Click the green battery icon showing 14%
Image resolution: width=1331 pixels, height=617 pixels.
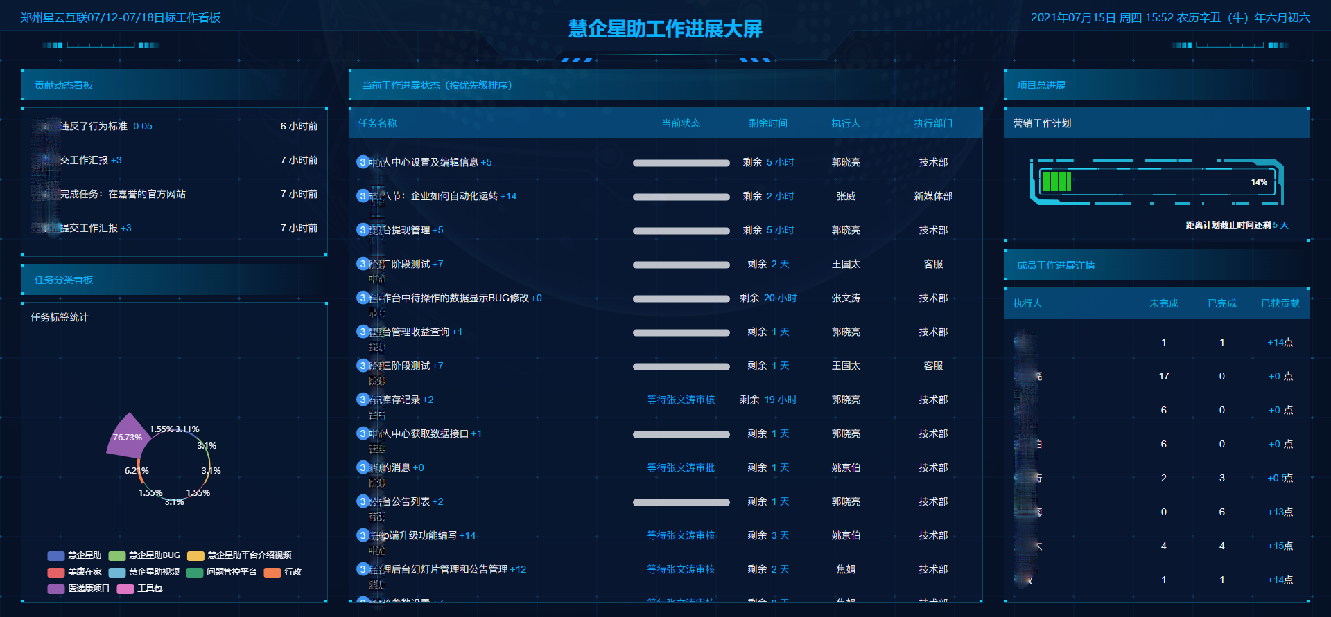point(1057,182)
